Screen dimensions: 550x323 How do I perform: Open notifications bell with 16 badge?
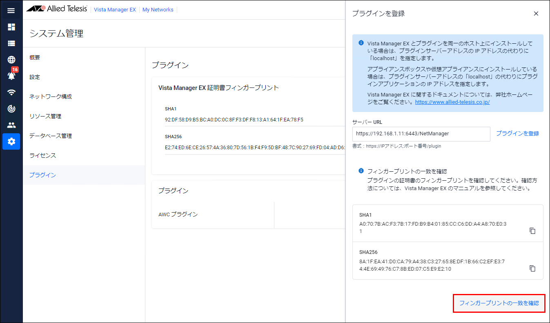pyautogui.click(x=11, y=76)
